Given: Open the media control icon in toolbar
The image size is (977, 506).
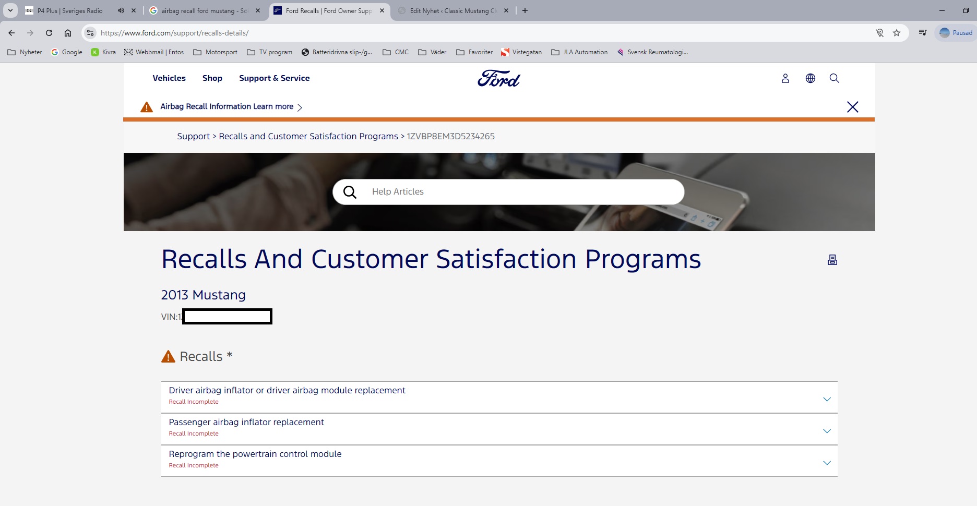Looking at the screenshot, I should click(923, 33).
